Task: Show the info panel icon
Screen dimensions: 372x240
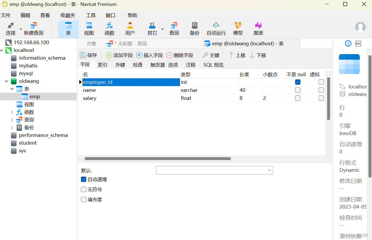Action: point(348,43)
